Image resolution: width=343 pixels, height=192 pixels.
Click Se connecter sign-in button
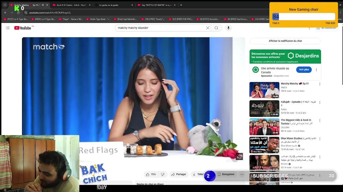(326, 28)
